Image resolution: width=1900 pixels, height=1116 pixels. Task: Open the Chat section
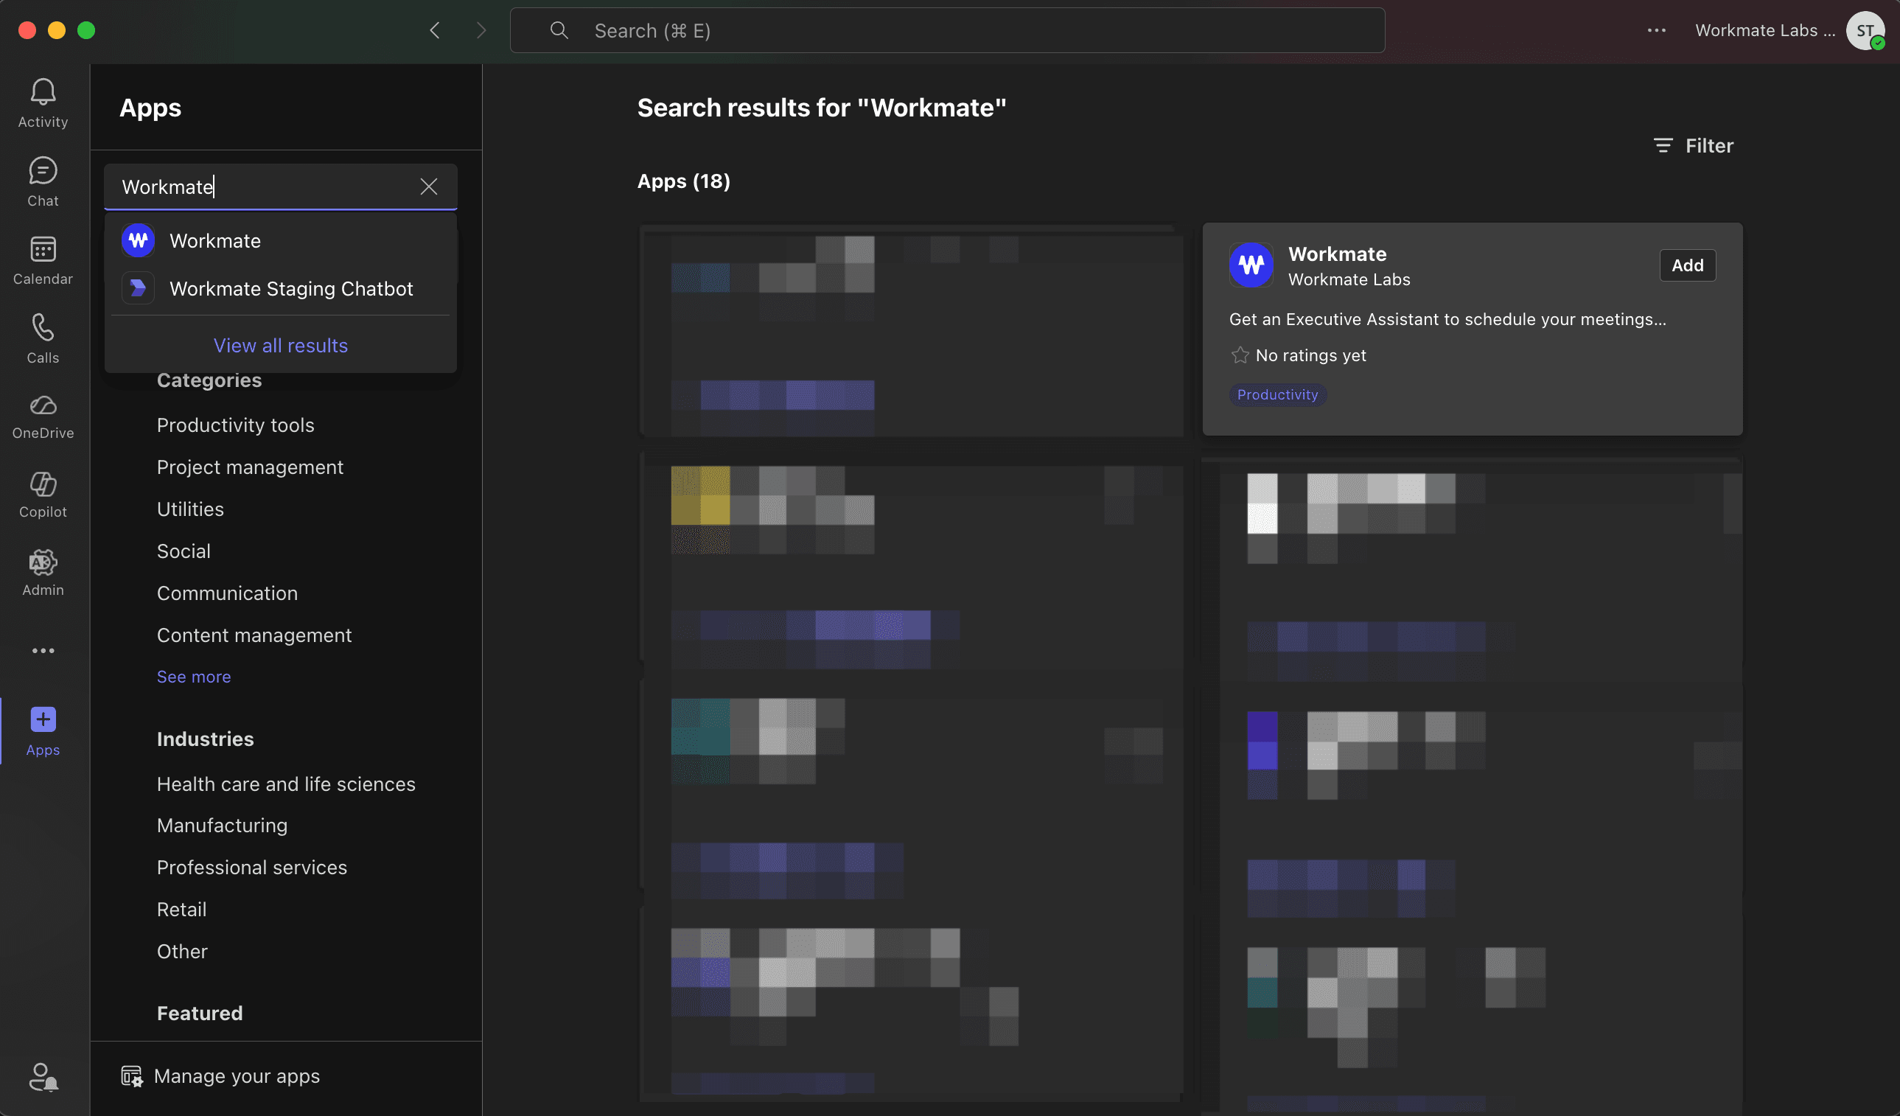click(x=43, y=183)
